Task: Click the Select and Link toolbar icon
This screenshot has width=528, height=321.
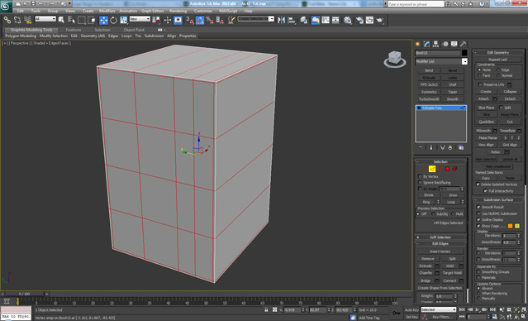Action: (7, 20)
